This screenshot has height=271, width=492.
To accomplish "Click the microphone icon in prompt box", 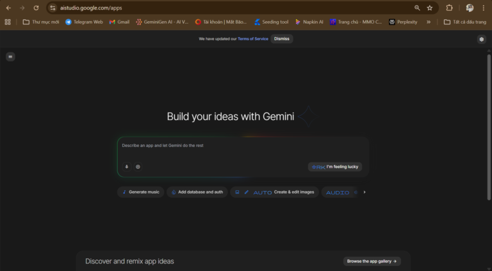I will click(126, 167).
